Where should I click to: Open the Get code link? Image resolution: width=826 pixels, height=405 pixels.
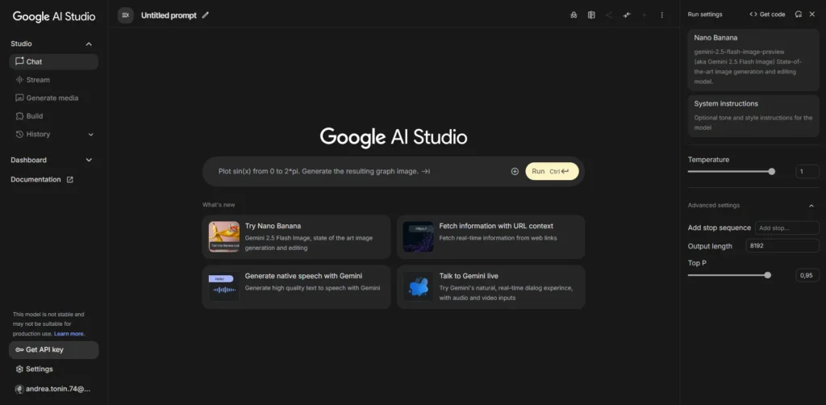[767, 15]
